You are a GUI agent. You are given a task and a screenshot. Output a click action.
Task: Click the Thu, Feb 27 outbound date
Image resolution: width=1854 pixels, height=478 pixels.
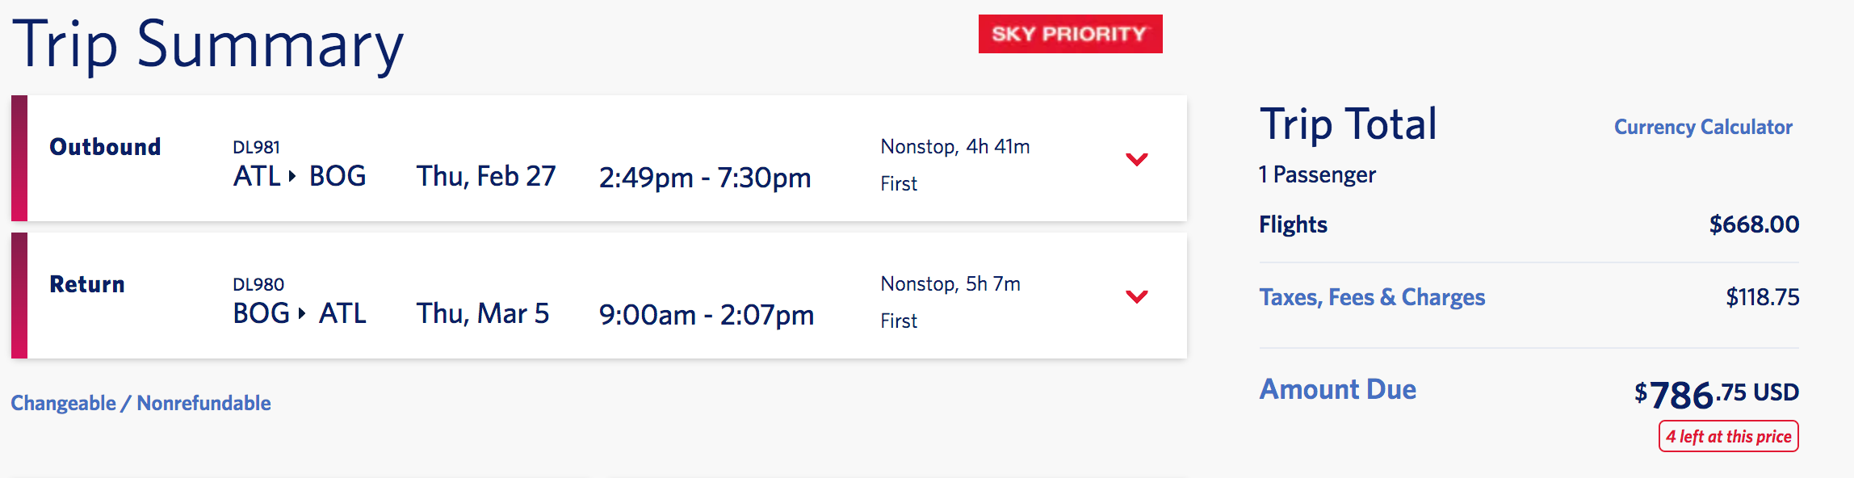click(486, 176)
